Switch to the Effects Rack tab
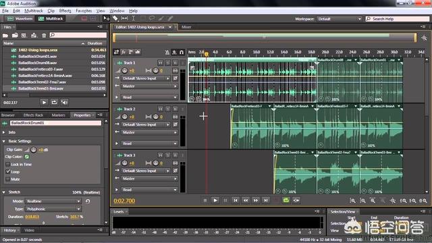Viewport: 432px width, 243px height. [x=33, y=115]
